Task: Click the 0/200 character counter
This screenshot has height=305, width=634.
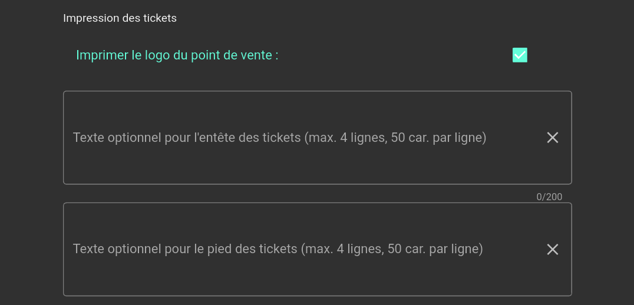Action: click(x=549, y=197)
